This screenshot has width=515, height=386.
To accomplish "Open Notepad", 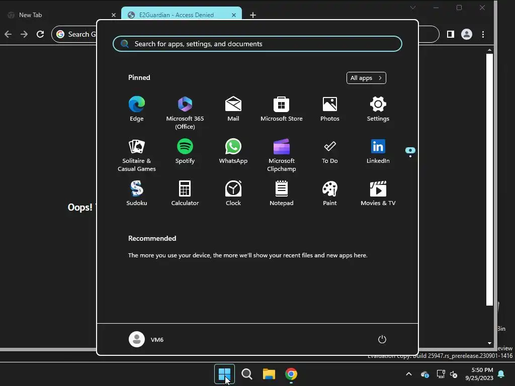I will pyautogui.click(x=282, y=194).
